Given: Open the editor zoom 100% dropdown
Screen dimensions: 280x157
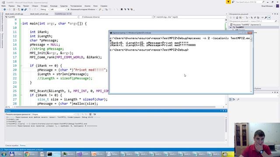Looking at the screenshot, I should point(9,107).
